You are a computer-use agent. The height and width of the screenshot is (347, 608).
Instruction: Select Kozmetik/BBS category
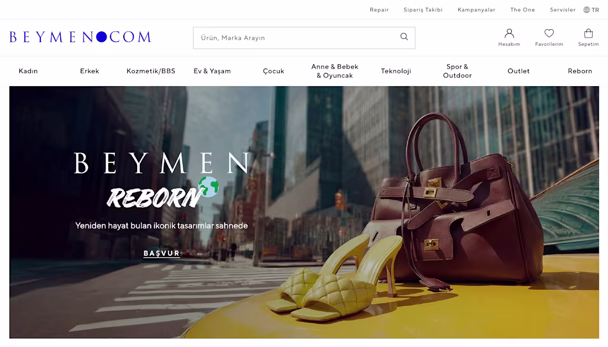tap(151, 71)
